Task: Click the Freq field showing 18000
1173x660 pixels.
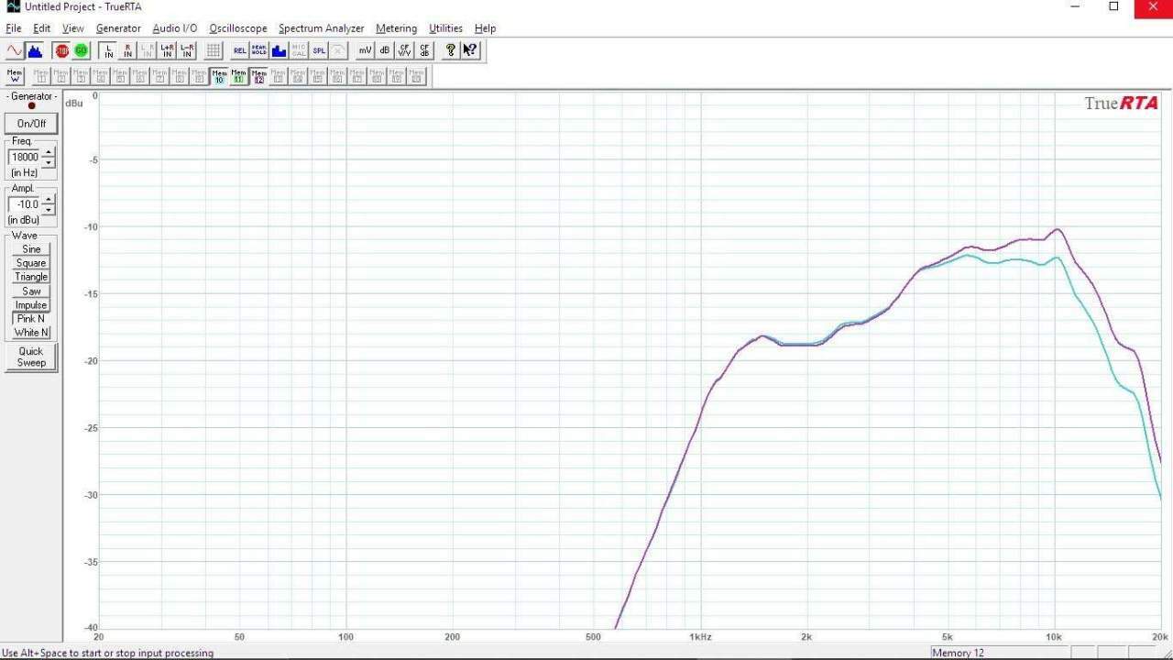Action: tap(25, 157)
